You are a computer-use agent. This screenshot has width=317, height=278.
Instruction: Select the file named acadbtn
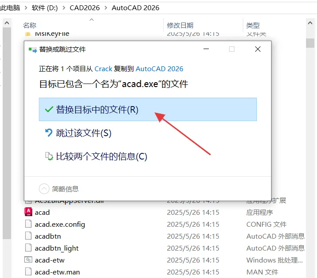48,236
